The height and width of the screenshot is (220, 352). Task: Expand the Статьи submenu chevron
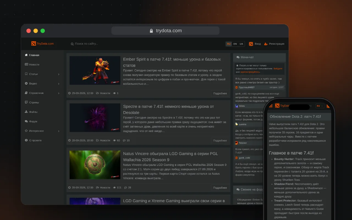tap(59, 74)
